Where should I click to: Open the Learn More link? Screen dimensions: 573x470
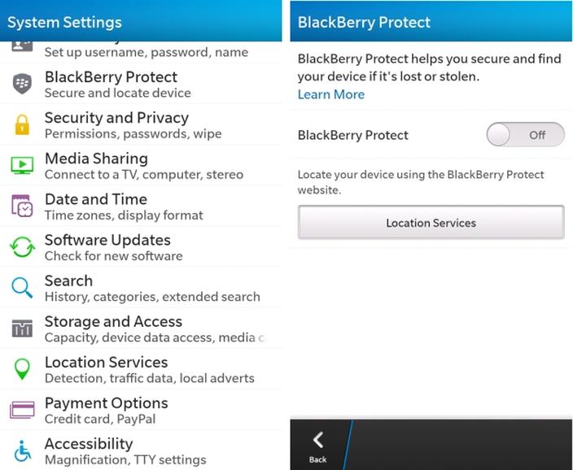tap(330, 94)
